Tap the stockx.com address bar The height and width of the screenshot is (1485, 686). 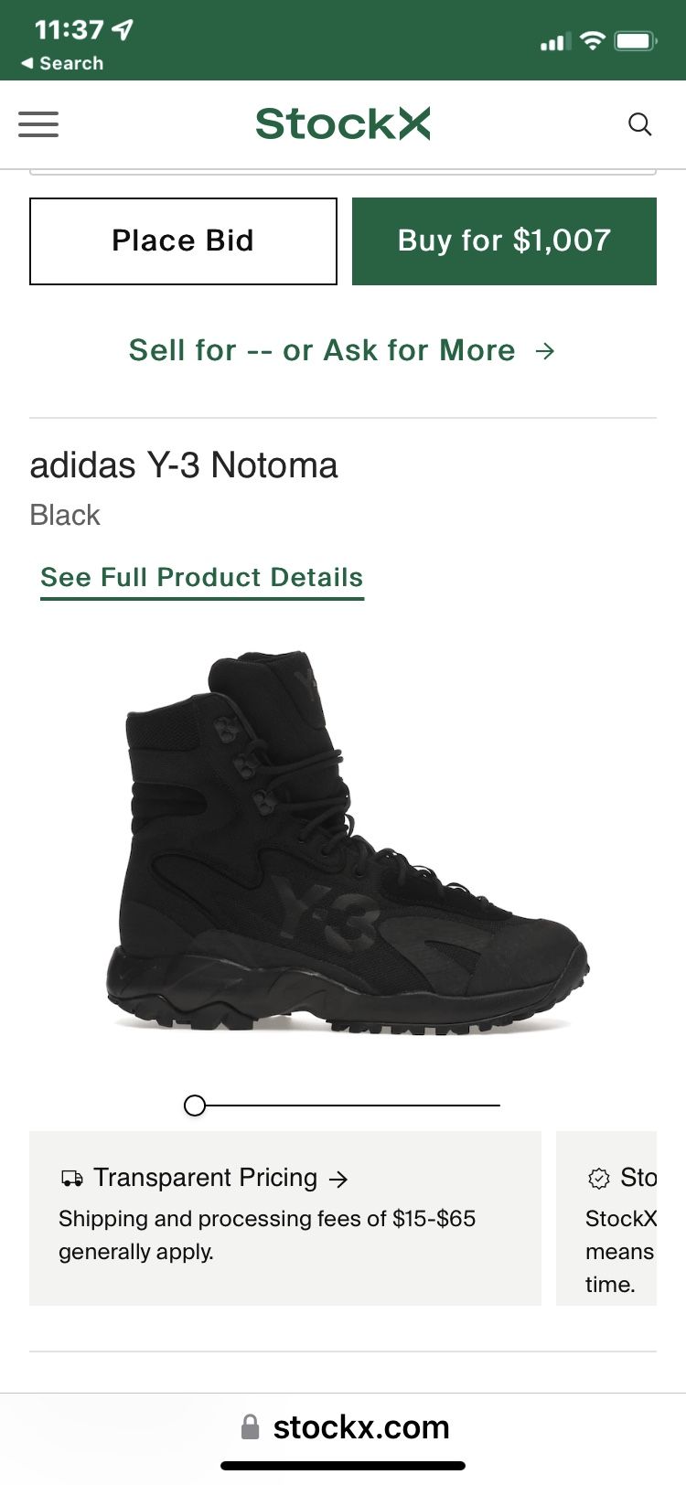tap(360, 1427)
